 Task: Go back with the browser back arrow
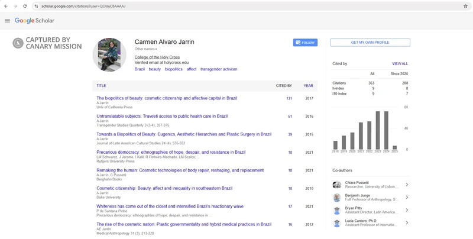(x=6, y=6)
